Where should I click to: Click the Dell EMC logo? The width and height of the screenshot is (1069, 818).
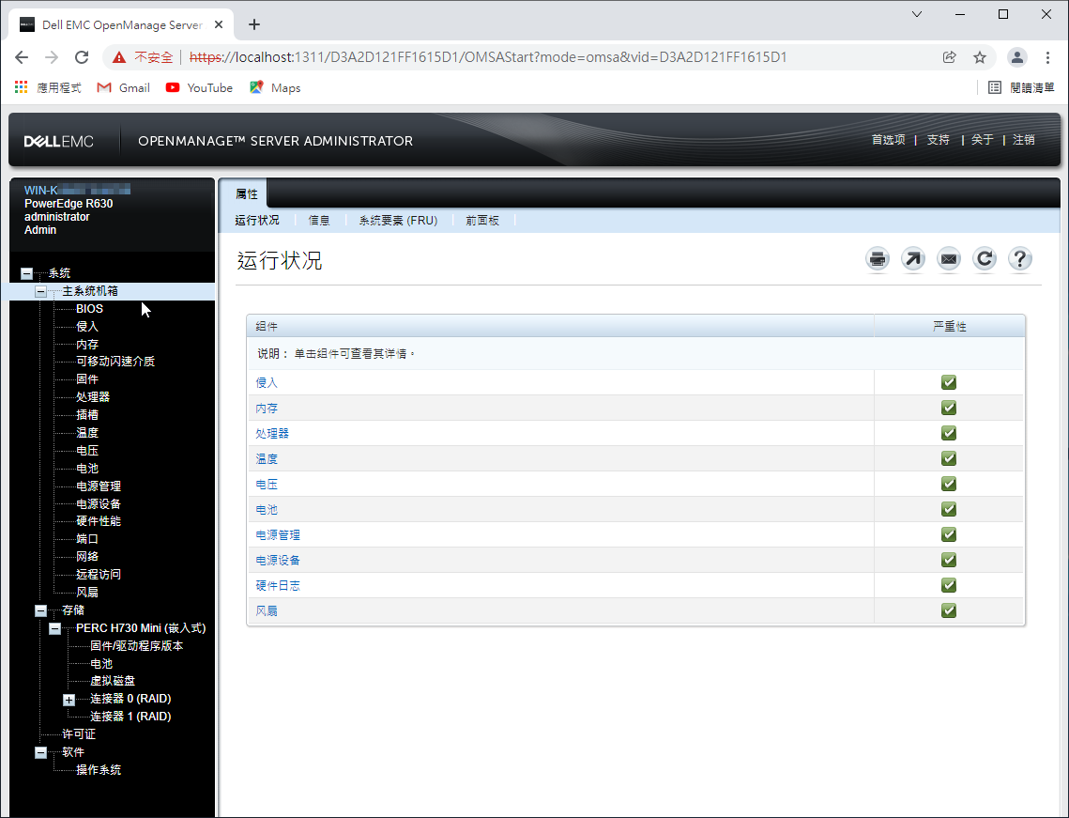click(x=58, y=141)
